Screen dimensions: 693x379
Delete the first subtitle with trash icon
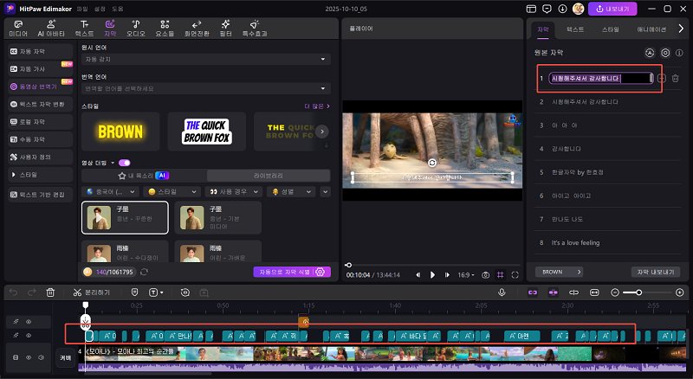(x=676, y=78)
